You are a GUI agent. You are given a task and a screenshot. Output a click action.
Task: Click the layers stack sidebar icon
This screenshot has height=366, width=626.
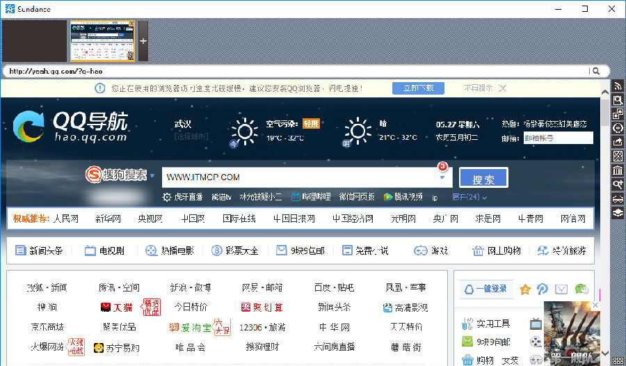[618, 212]
